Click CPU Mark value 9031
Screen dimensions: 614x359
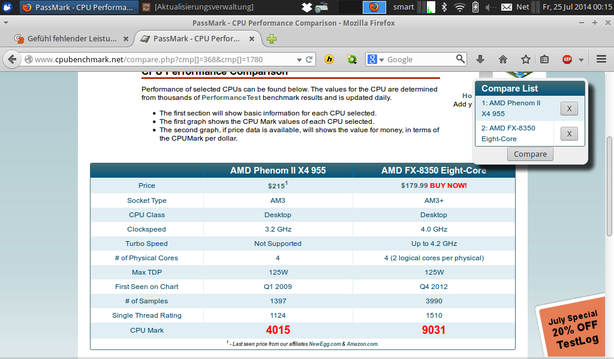click(x=434, y=330)
